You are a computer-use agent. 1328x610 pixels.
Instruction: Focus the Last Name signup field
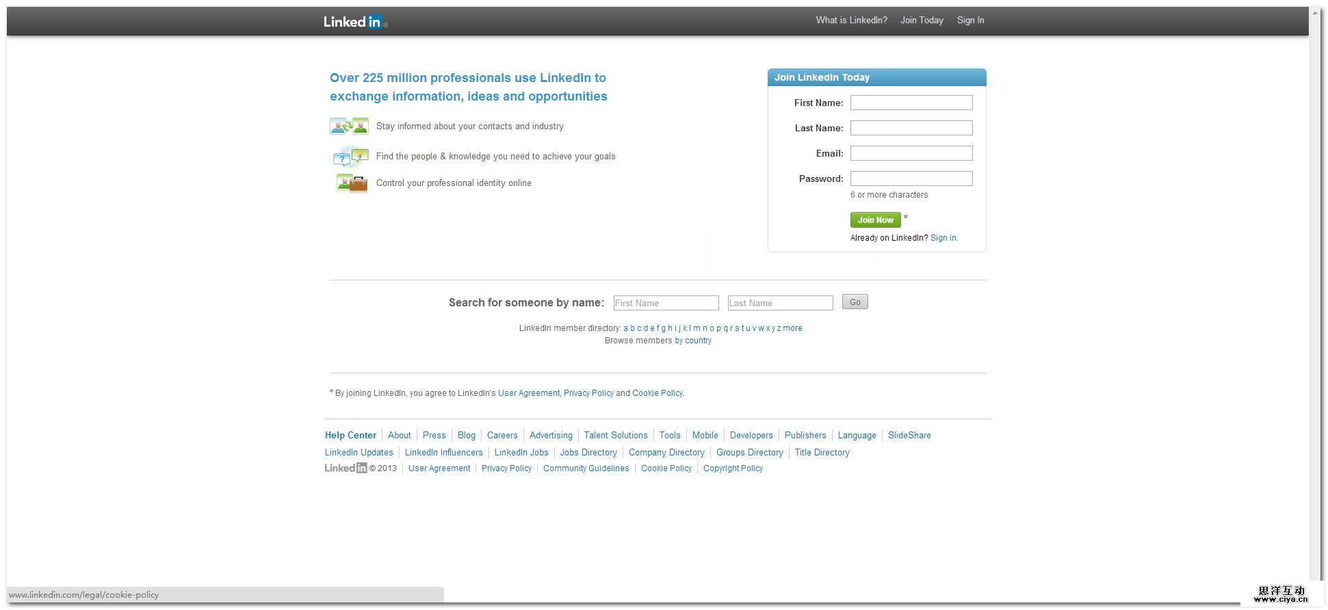[911, 128]
